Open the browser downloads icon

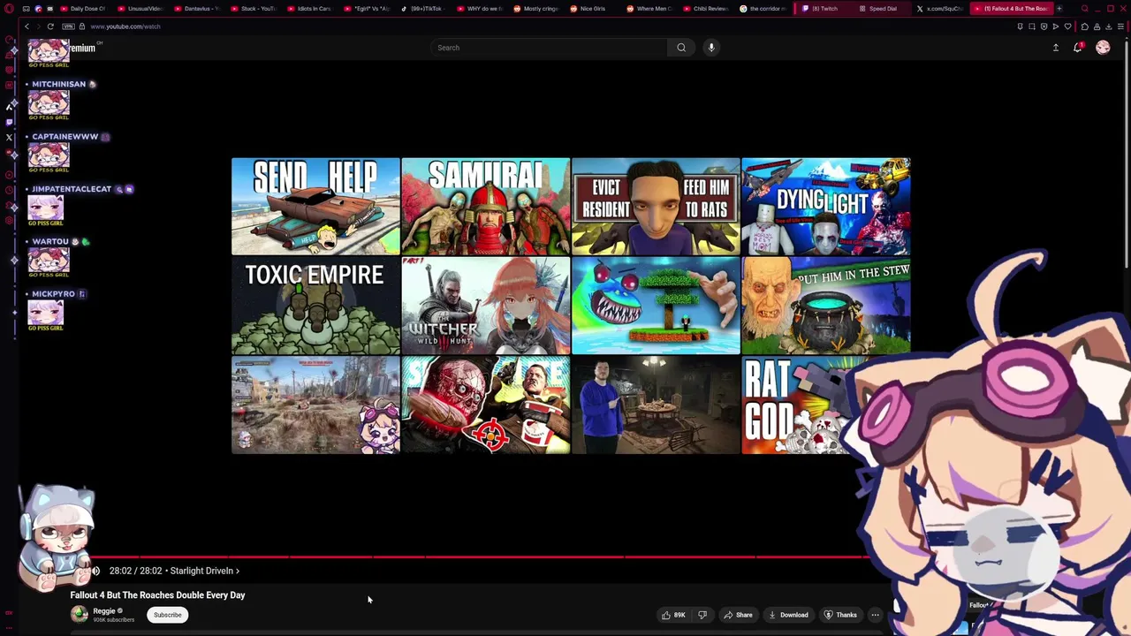pos(1110,26)
